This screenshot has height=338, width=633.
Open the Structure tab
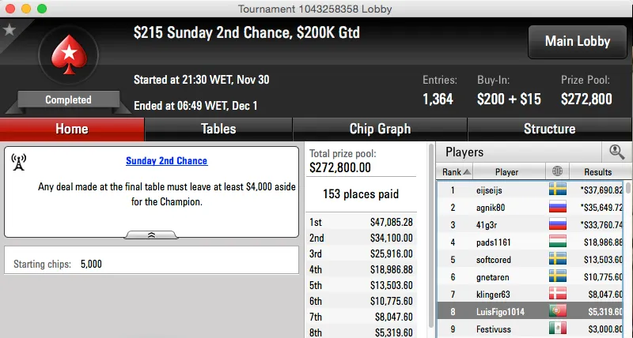click(x=549, y=129)
